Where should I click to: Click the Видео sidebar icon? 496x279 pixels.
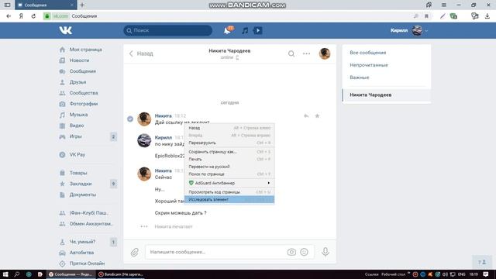click(x=62, y=126)
